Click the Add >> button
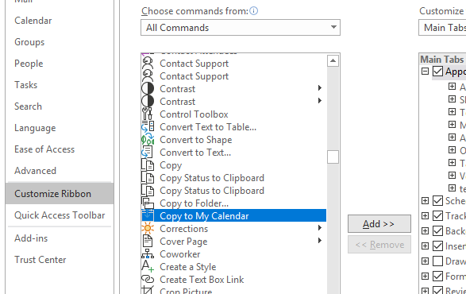Screen dimensions: 466x294 click(379, 224)
